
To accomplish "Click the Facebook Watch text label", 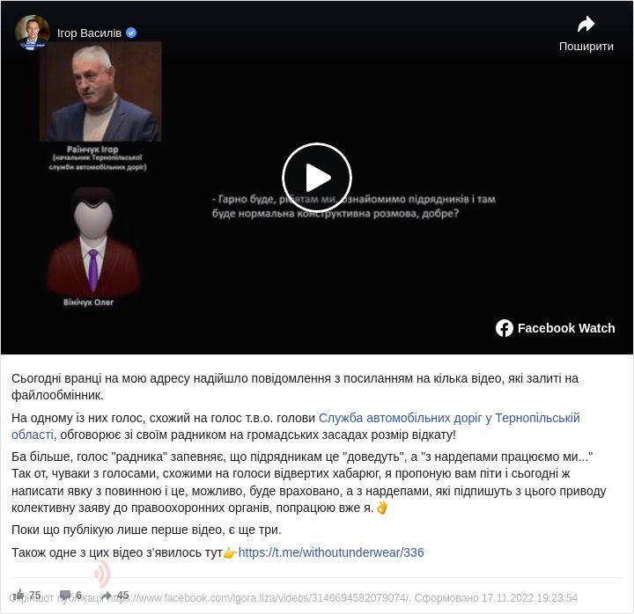I will pos(566,328).
